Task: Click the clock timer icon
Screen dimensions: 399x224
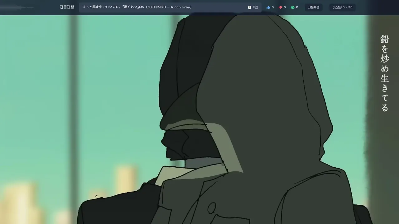Action: (249, 7)
